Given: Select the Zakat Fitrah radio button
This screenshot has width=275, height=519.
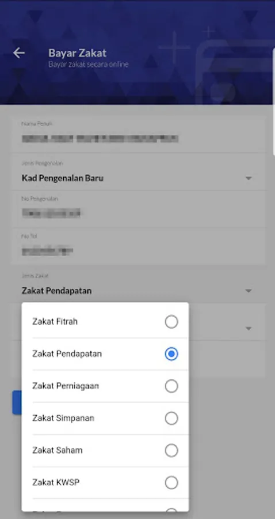Looking at the screenshot, I should [x=171, y=322].
